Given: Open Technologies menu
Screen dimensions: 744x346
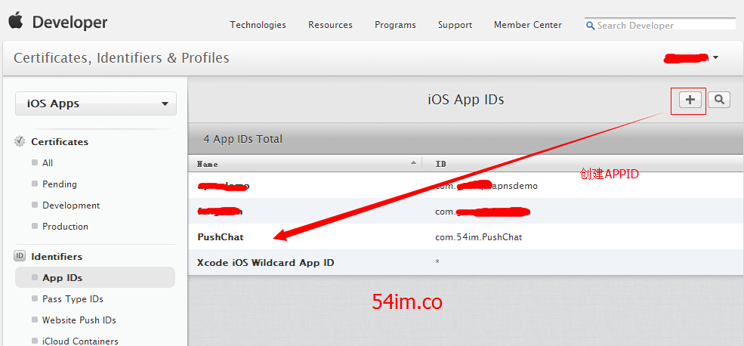Looking at the screenshot, I should click(x=258, y=25).
